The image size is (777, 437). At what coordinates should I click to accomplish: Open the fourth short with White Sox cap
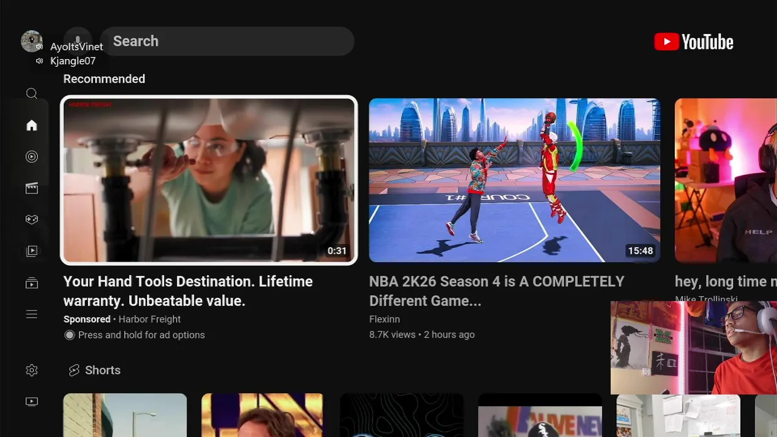click(x=540, y=415)
